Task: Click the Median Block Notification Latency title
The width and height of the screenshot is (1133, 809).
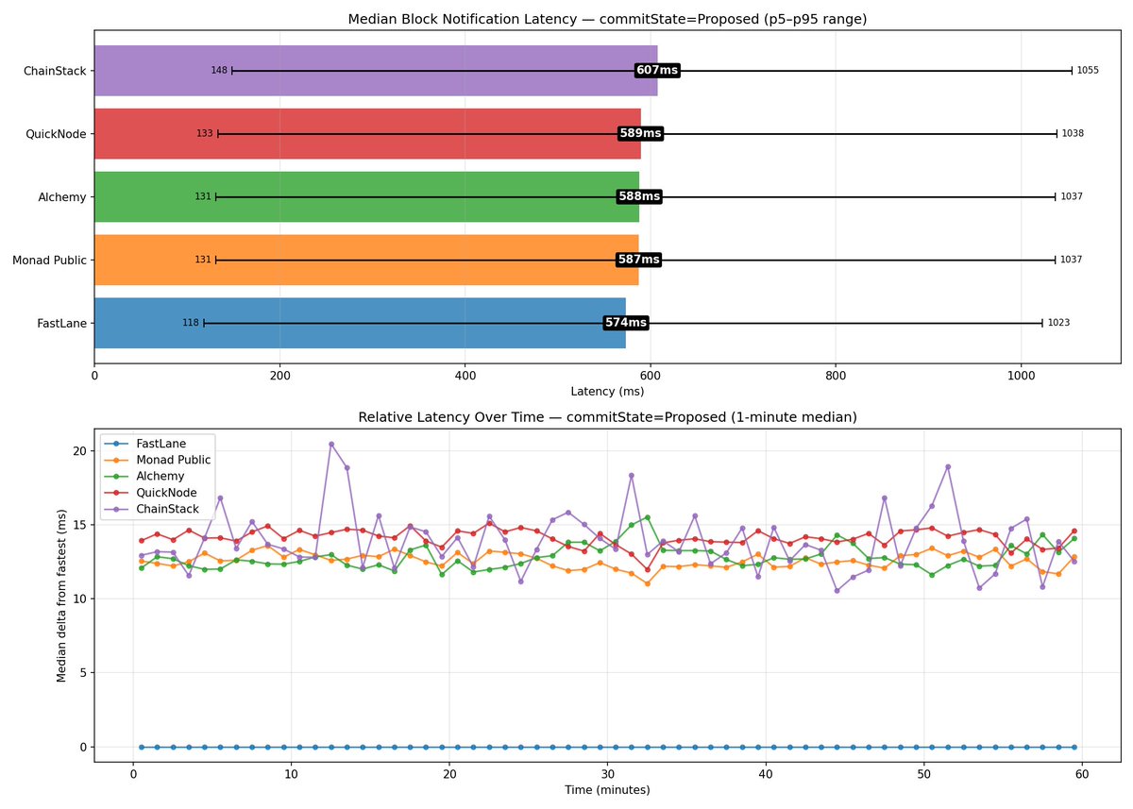Action: coord(607,19)
